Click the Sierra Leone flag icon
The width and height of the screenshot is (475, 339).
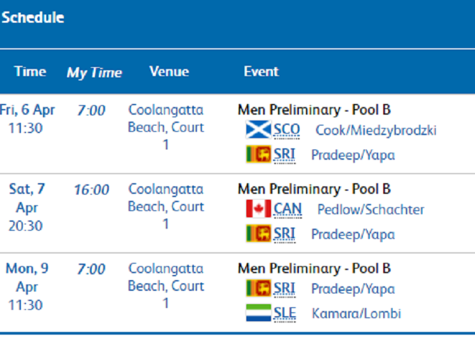point(258,313)
